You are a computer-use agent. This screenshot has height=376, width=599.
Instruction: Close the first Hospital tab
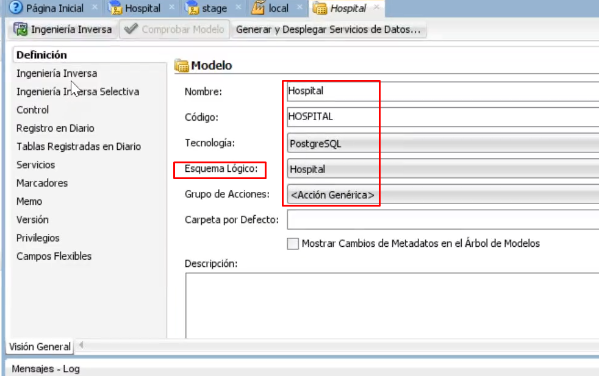171,7
